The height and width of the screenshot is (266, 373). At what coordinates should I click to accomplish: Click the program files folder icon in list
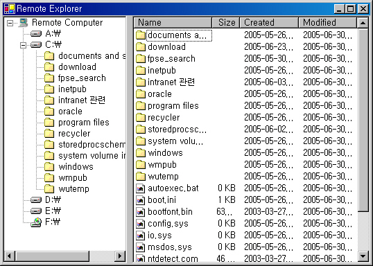[x=141, y=106]
